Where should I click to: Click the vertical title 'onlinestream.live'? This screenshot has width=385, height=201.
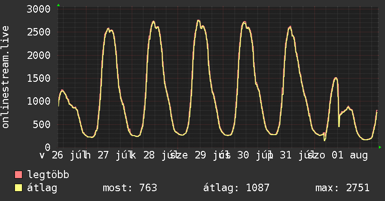coord(5,77)
